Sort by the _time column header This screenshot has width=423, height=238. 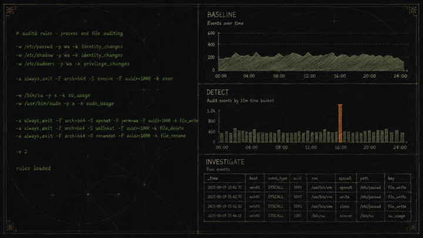[213, 179]
